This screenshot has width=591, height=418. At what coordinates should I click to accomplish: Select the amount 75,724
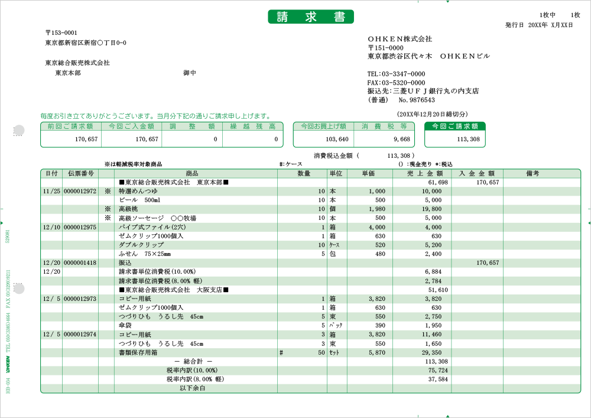point(437,371)
